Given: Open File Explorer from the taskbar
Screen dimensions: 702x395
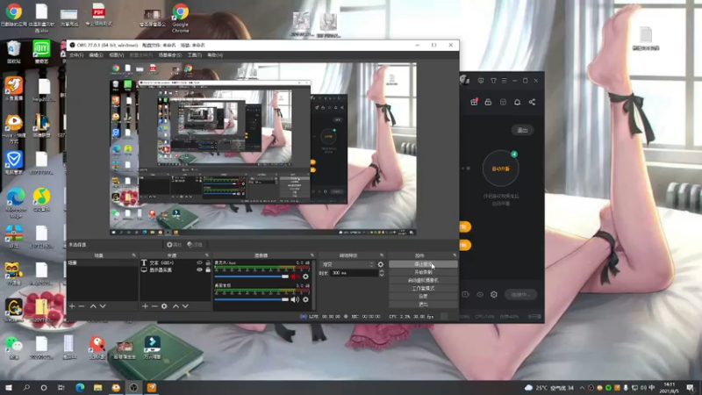Looking at the screenshot, I should tap(97, 387).
